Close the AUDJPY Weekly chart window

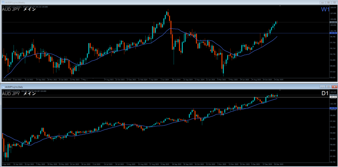(334, 3)
